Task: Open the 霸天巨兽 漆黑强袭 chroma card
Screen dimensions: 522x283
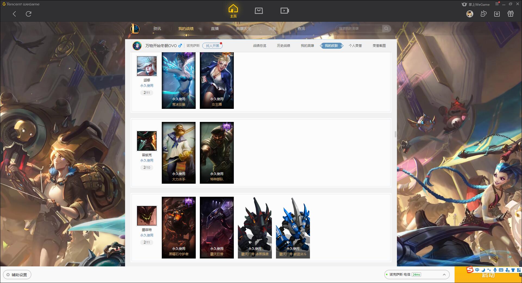Action: pos(255,227)
